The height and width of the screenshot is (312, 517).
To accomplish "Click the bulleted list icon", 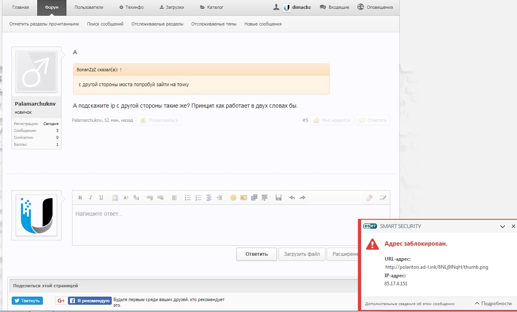I will (188, 197).
